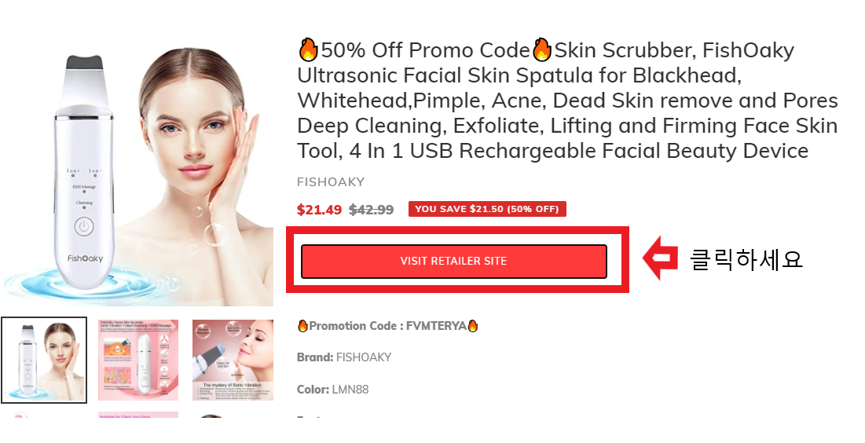This screenshot has height=443, width=865.
Task: Click the YOU SAVE $21.50 badge
Action: click(x=487, y=209)
